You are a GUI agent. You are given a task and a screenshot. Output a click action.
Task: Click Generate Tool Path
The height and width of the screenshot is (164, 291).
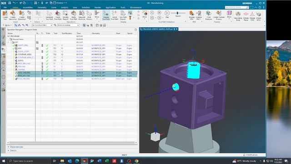click(x=50, y=15)
